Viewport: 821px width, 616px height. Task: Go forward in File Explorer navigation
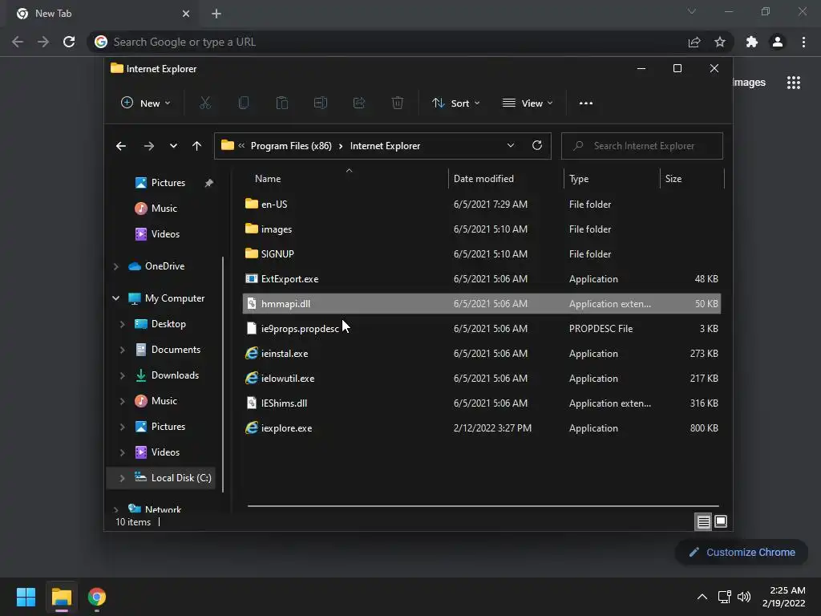coord(148,146)
